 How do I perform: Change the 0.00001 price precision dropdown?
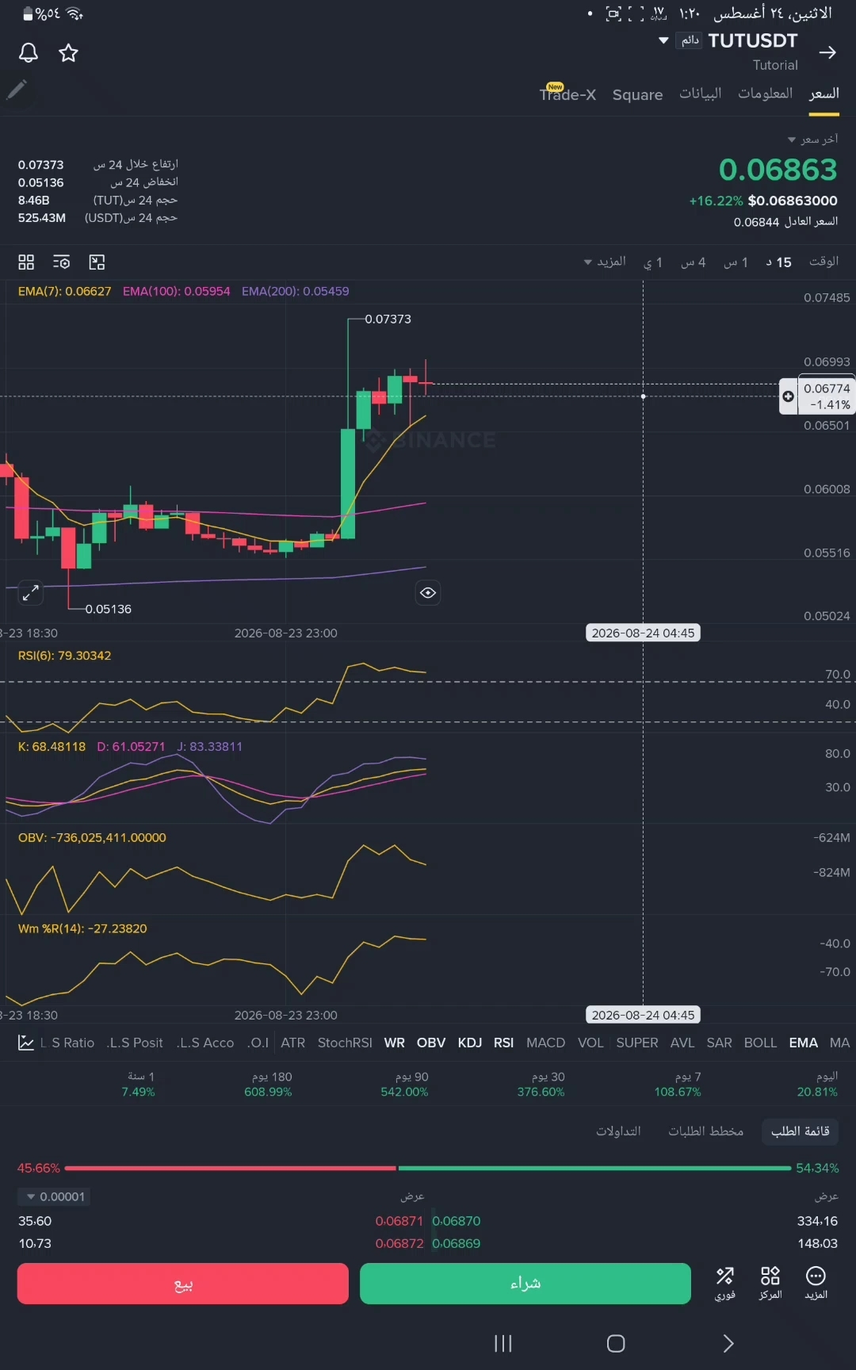click(x=54, y=1196)
